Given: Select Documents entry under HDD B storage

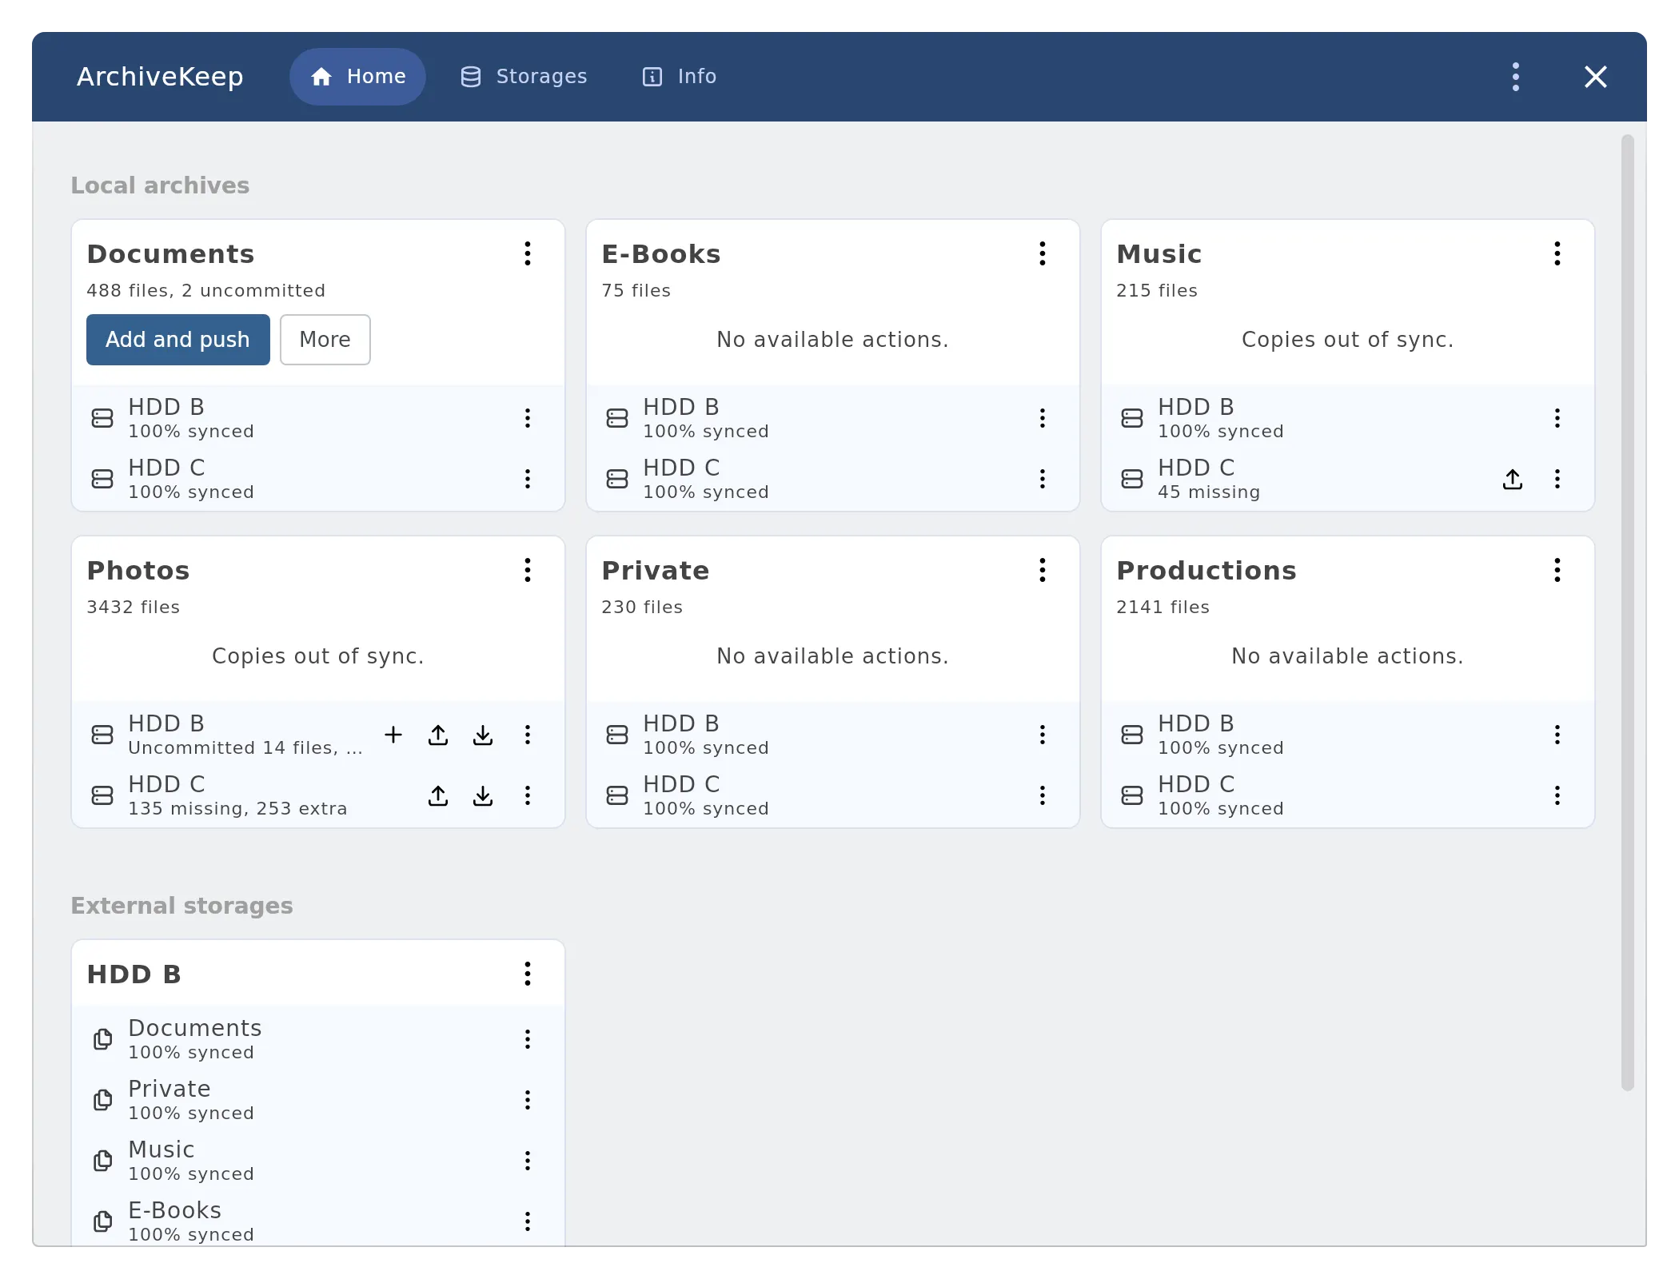Looking at the screenshot, I should (318, 1039).
